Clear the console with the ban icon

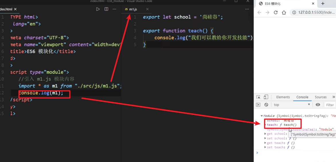[266, 105]
